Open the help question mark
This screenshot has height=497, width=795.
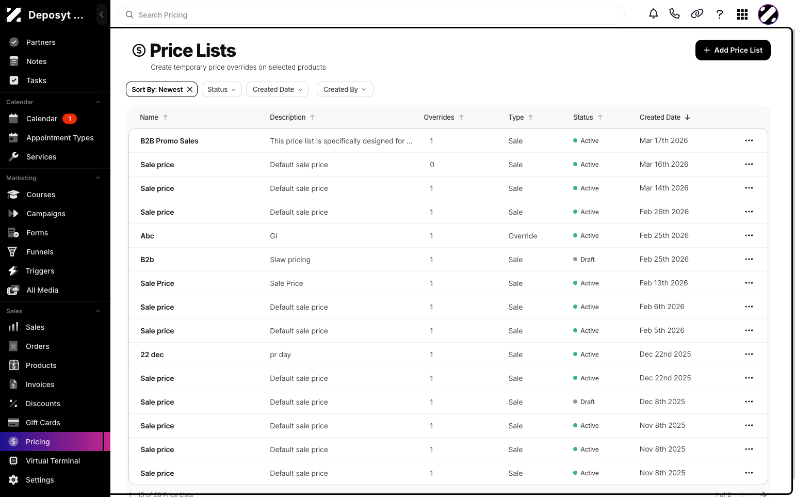pyautogui.click(x=720, y=14)
